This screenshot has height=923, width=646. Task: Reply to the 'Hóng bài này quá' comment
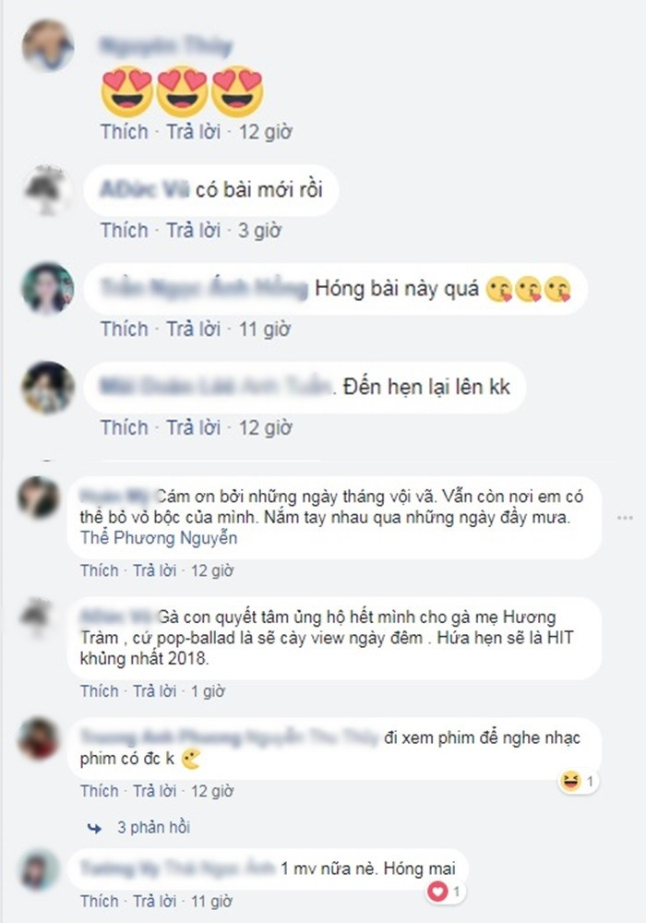click(194, 330)
